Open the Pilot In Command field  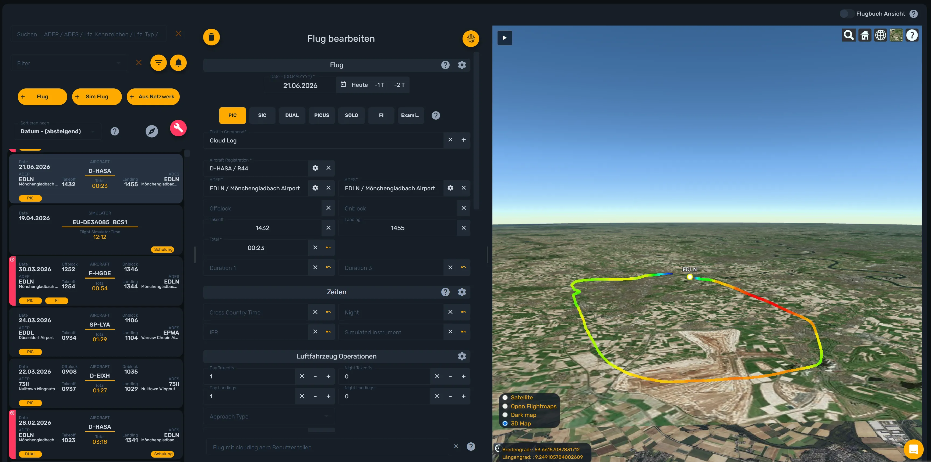point(323,140)
